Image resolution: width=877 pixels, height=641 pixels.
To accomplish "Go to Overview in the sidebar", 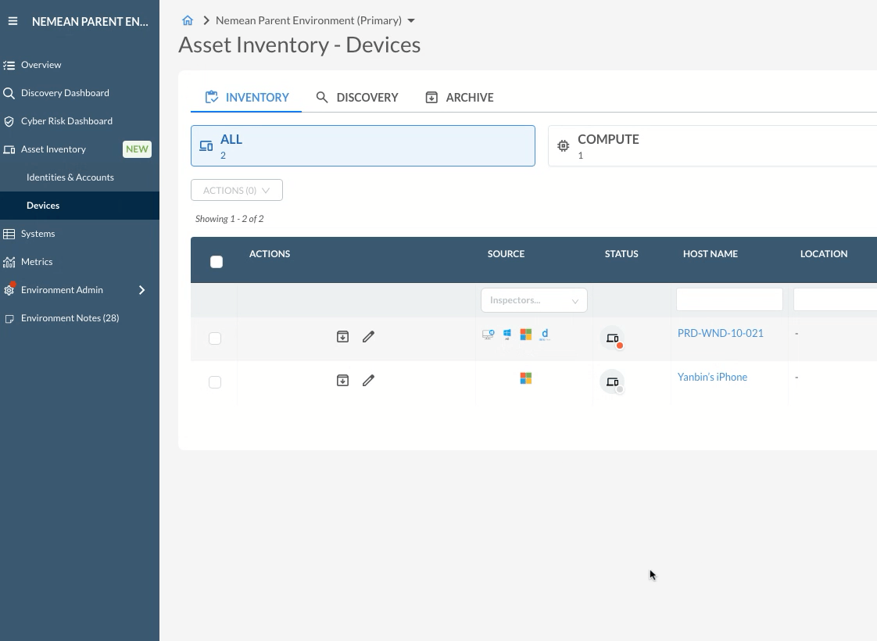I will (x=41, y=65).
